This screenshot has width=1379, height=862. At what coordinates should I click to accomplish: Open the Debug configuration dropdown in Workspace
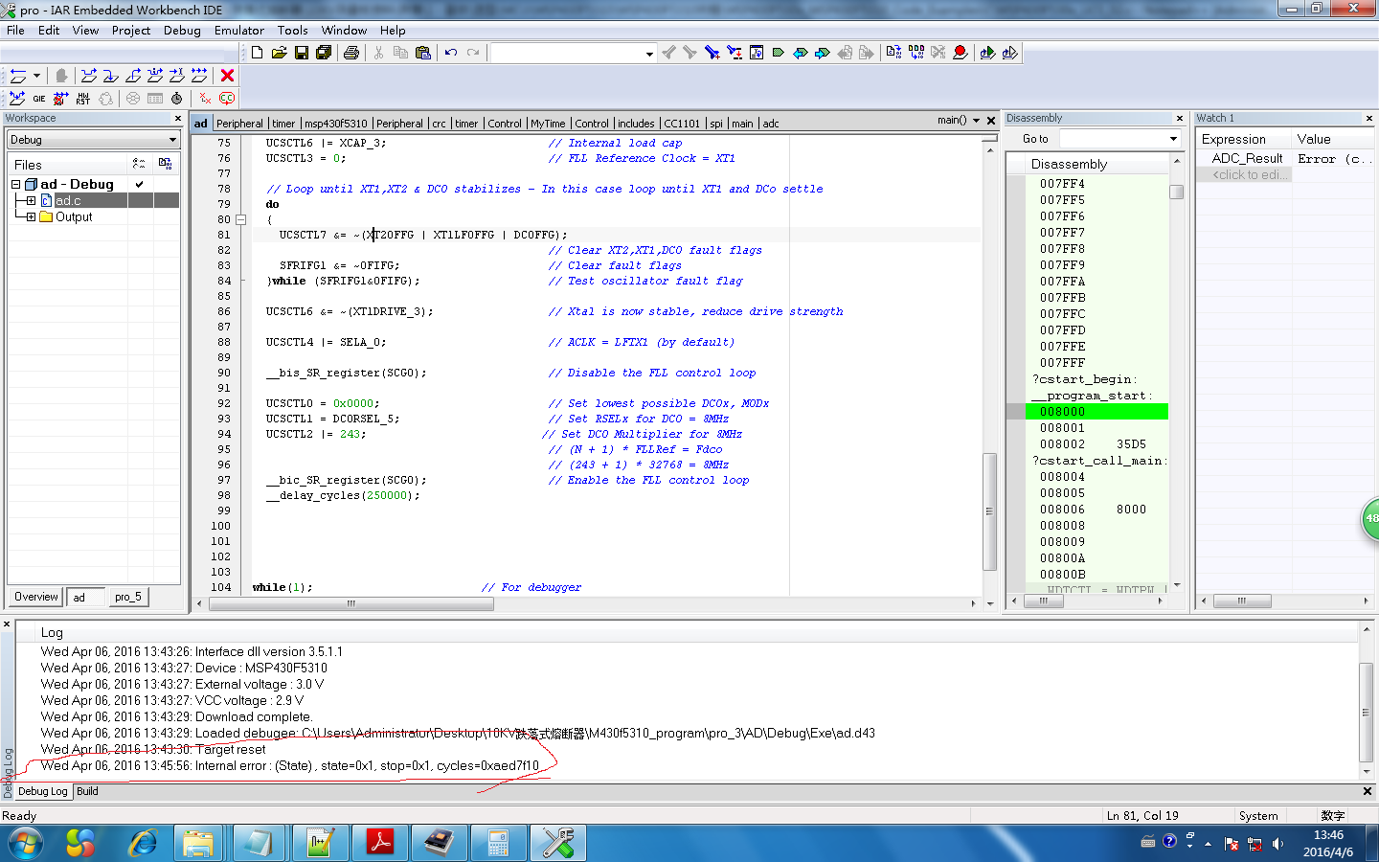pyautogui.click(x=172, y=140)
